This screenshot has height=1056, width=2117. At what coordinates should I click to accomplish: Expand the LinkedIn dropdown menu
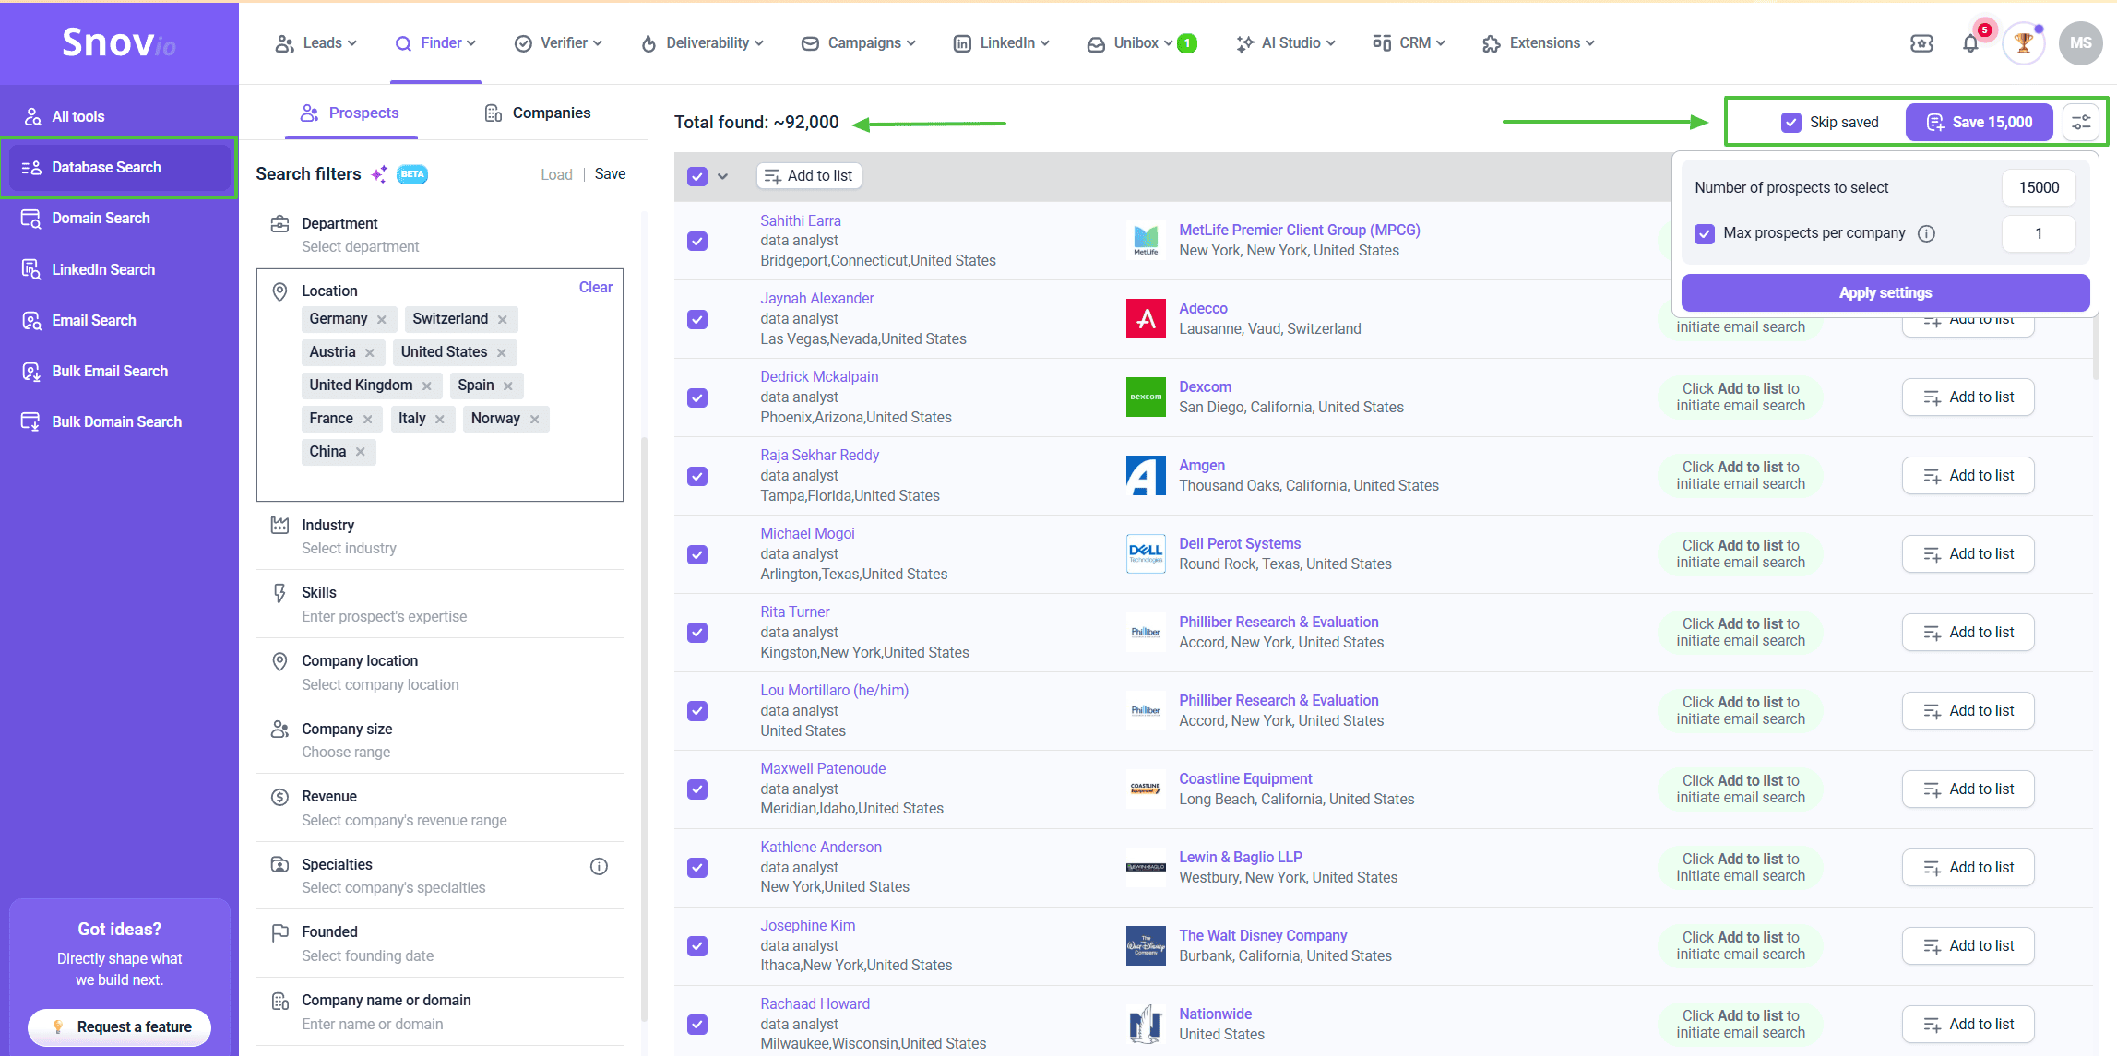point(1002,43)
